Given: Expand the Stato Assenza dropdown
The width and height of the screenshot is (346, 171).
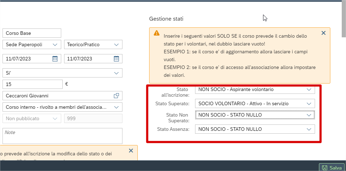Looking at the screenshot, I should [309, 129].
